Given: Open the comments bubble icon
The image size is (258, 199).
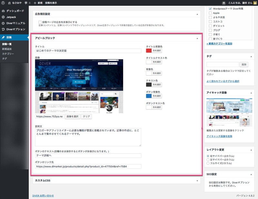Looking at the screenshot, I should (x=26, y=3).
